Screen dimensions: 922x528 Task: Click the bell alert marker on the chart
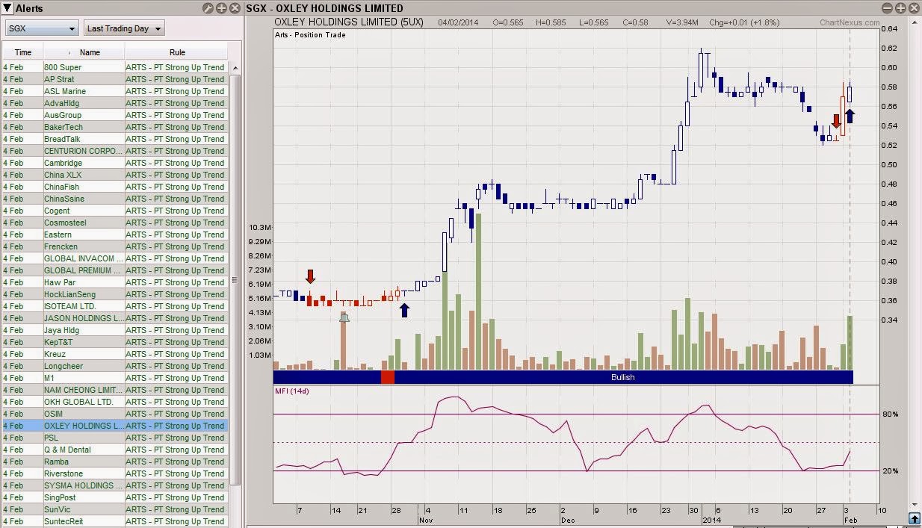(344, 317)
